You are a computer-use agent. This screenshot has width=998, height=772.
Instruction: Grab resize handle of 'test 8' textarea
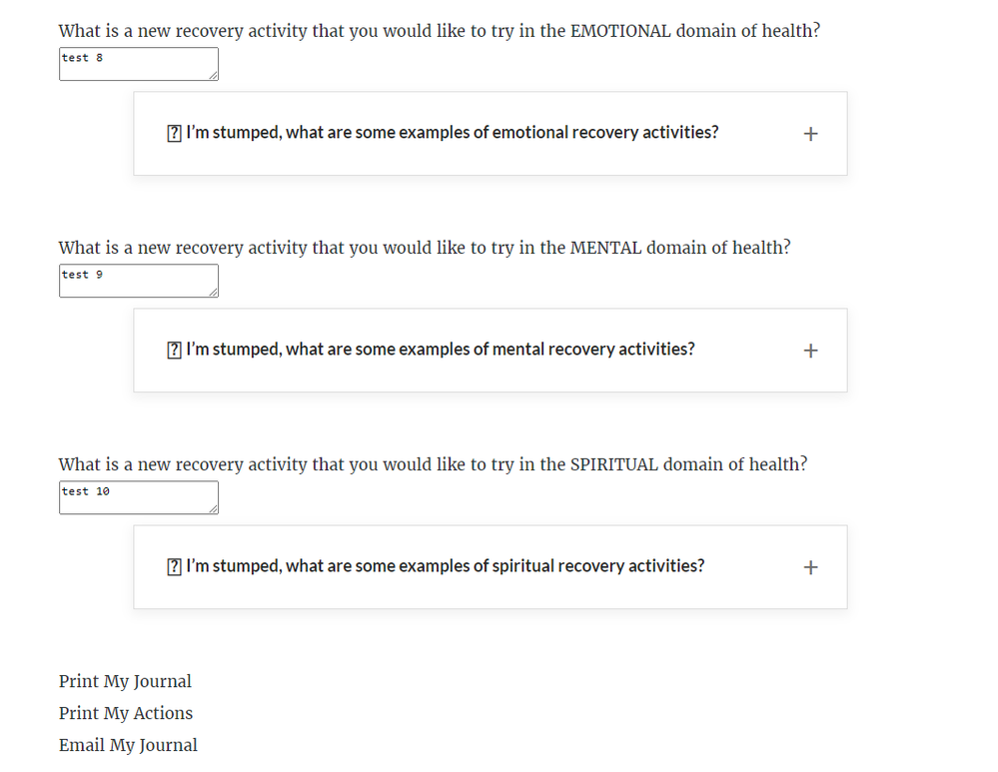(x=213, y=76)
